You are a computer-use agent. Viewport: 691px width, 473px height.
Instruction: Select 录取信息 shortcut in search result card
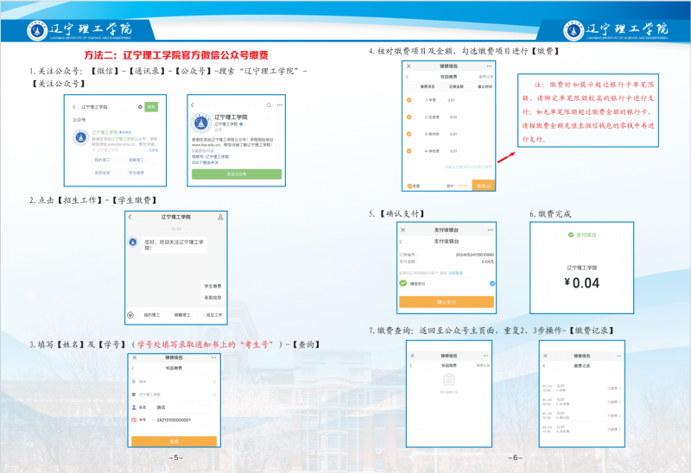[x=102, y=173]
